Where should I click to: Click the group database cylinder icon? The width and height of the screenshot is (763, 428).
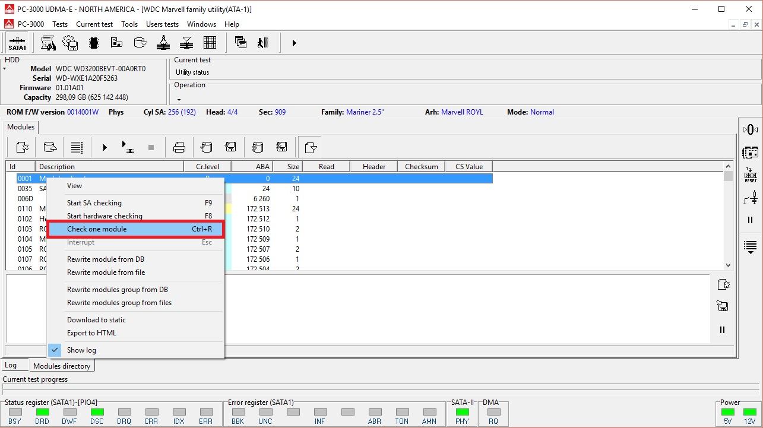pyautogui.click(x=258, y=147)
